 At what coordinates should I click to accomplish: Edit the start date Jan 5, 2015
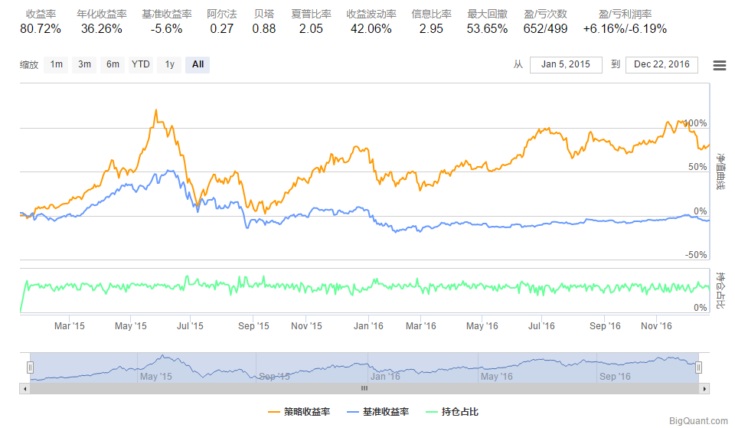[566, 64]
